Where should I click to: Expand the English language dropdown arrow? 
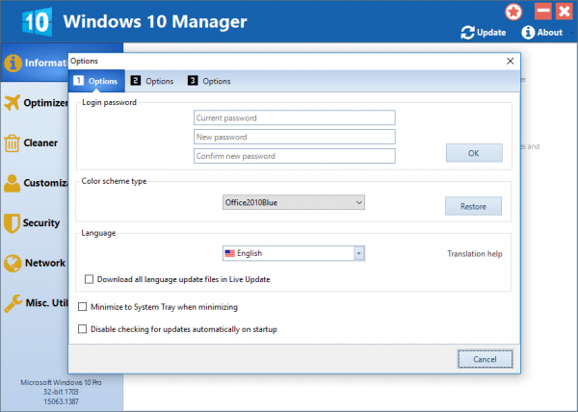(358, 253)
